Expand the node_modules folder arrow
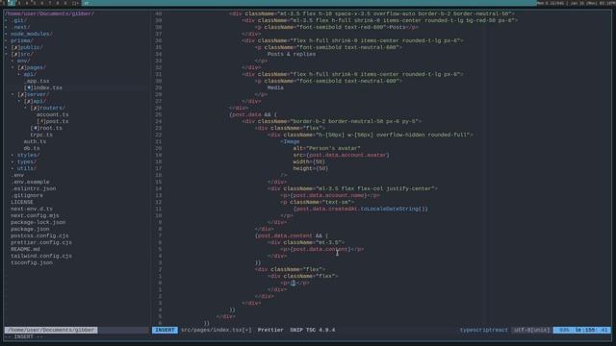Image resolution: width=616 pixels, height=346 pixels. pyautogui.click(x=6, y=34)
